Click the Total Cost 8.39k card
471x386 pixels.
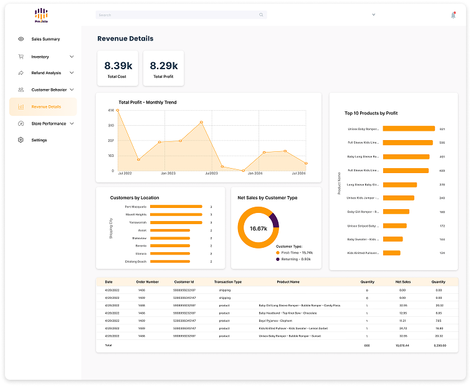tap(118, 68)
